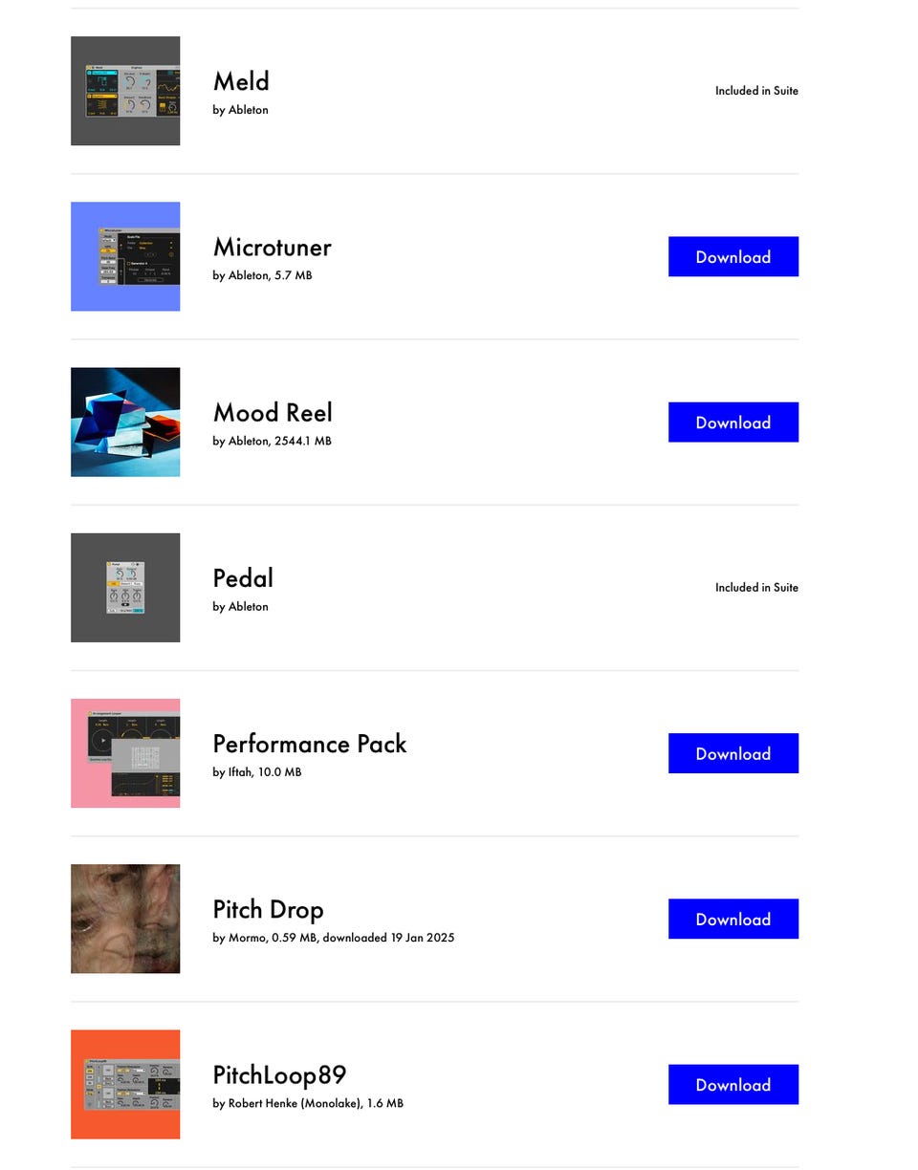The image size is (918, 1170).
Task: Open the Mood Reel title
Action: tap(273, 412)
